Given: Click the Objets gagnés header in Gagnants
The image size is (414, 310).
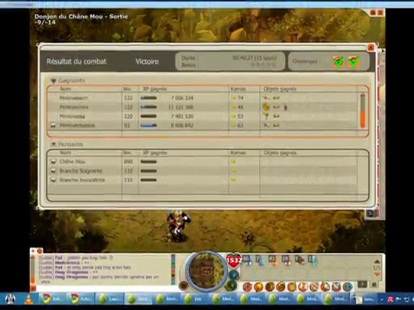Looking at the screenshot, I should (280, 89).
